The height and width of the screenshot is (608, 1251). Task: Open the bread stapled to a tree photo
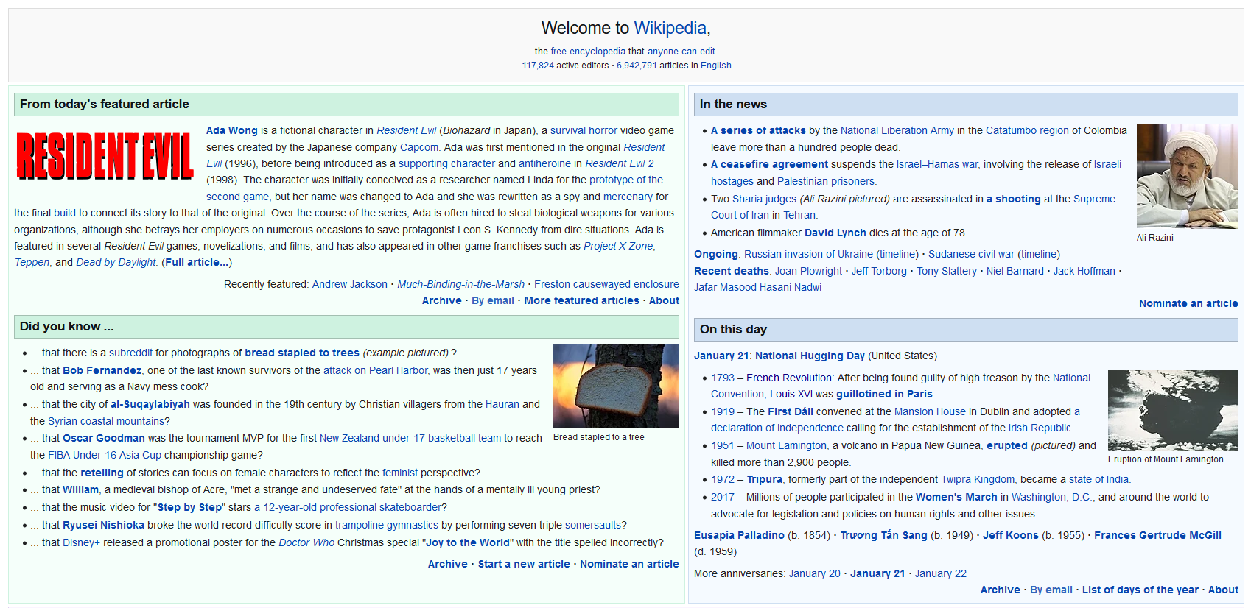tap(616, 386)
